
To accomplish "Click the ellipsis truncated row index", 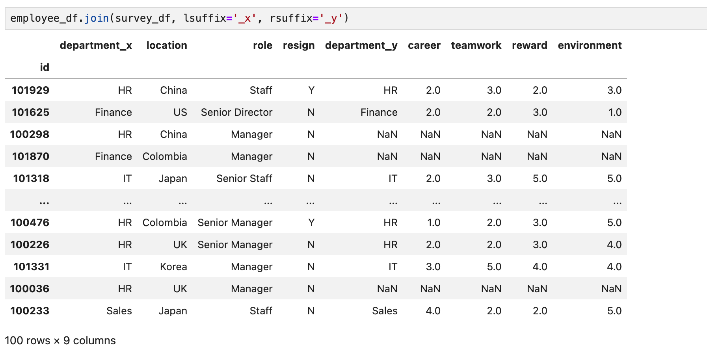I will (44, 202).
